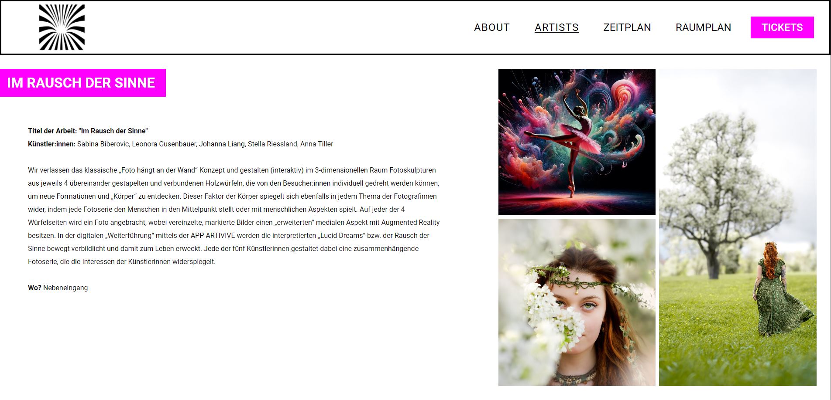Open the portrait with flower crown photo
This screenshot has width=831, height=400.
(577, 302)
